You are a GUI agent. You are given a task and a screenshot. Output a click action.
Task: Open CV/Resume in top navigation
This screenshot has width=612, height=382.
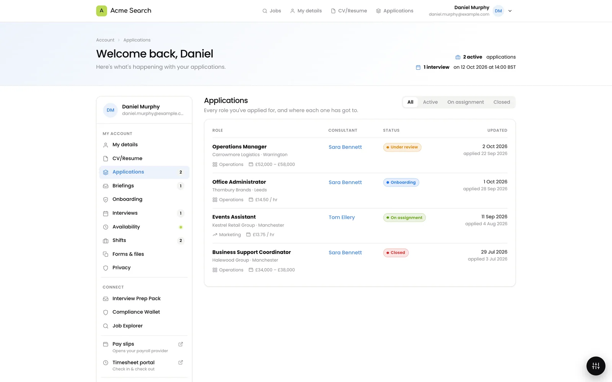pos(349,11)
